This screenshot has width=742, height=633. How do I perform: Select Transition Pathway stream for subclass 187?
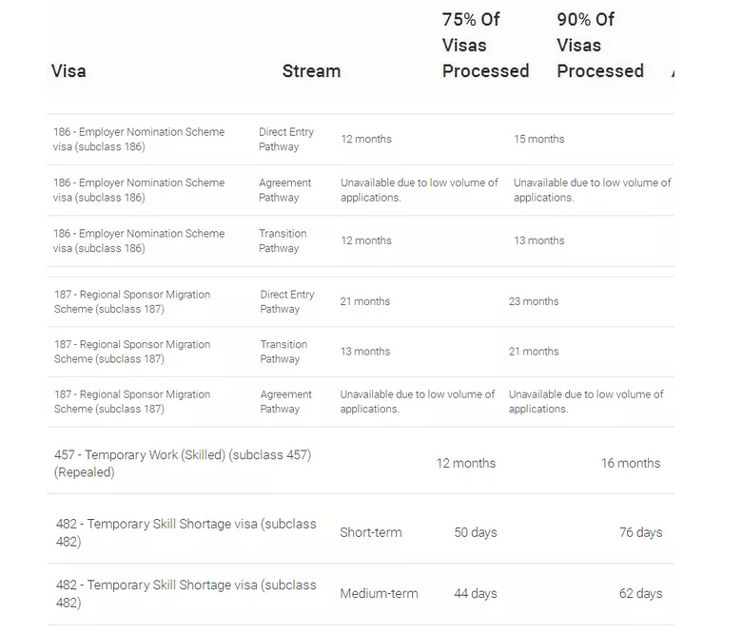click(x=283, y=352)
